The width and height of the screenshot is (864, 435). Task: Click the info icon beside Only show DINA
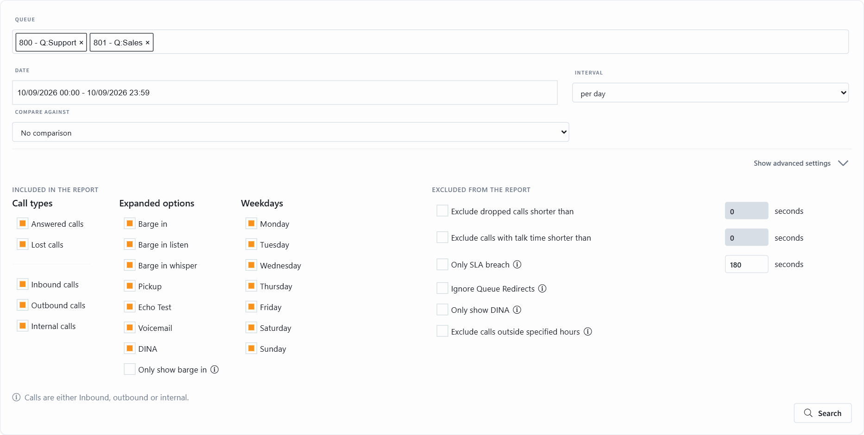[x=517, y=310]
